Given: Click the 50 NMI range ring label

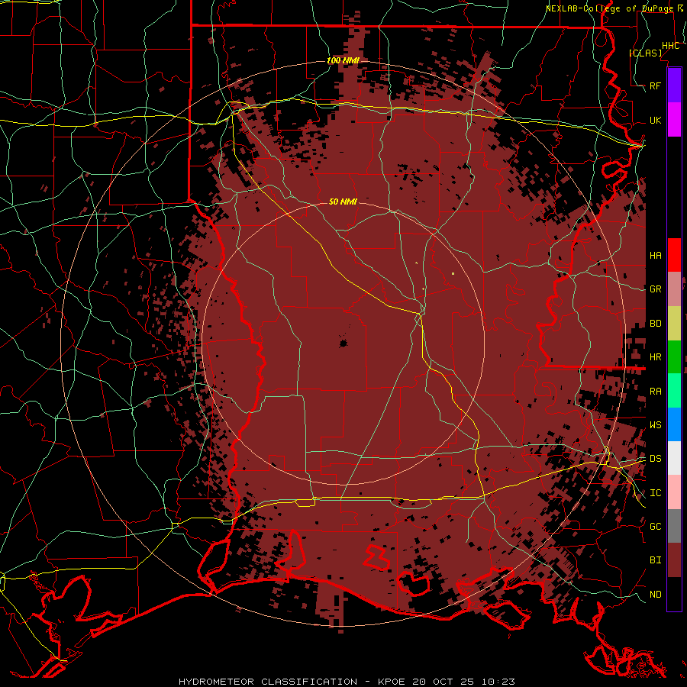Looking at the screenshot, I should click(343, 202).
